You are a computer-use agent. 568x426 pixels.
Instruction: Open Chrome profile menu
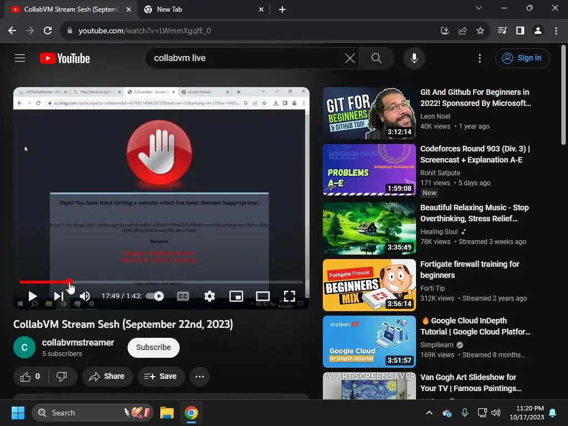(x=538, y=31)
